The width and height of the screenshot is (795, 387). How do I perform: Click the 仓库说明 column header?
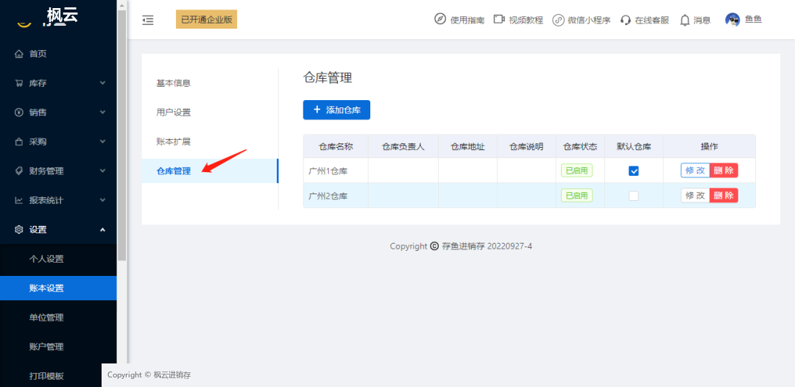point(526,147)
